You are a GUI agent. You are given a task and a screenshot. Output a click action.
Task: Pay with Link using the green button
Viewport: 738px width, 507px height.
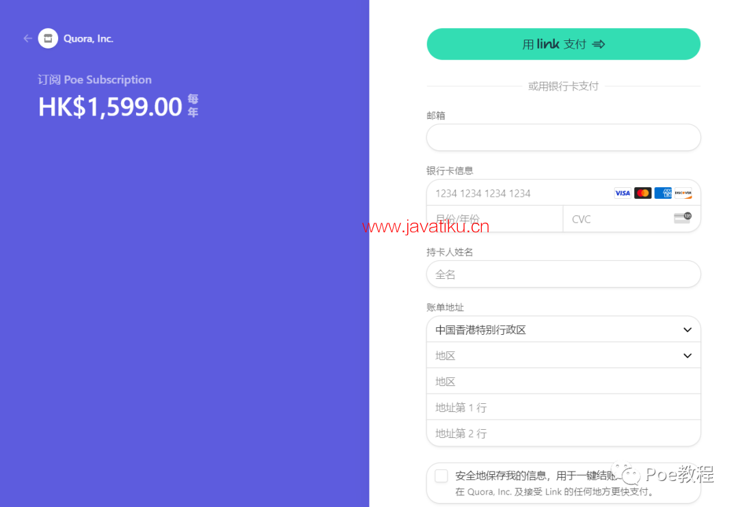pyautogui.click(x=563, y=44)
